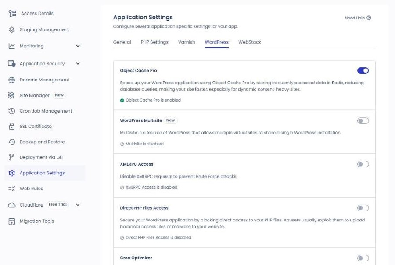This screenshot has height=265, width=395.
Task: Click the Multisite disabled status icon
Action: [122, 144]
